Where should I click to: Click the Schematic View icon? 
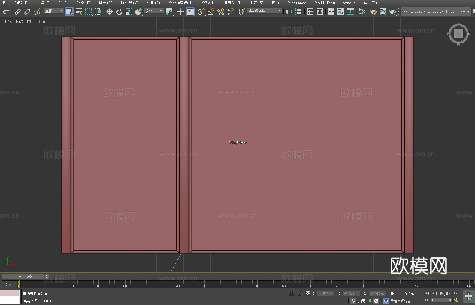point(350,12)
